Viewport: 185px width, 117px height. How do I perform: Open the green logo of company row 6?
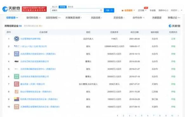click(x=17, y=76)
